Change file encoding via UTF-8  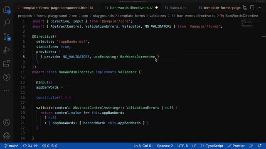(x=182, y=146)
